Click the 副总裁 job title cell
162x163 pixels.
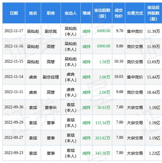coord(51,31)
